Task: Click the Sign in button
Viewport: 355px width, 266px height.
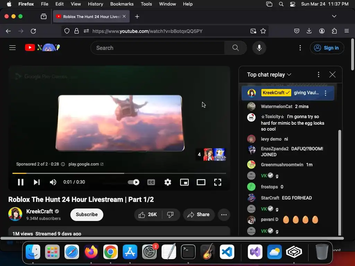Action: (x=327, y=48)
